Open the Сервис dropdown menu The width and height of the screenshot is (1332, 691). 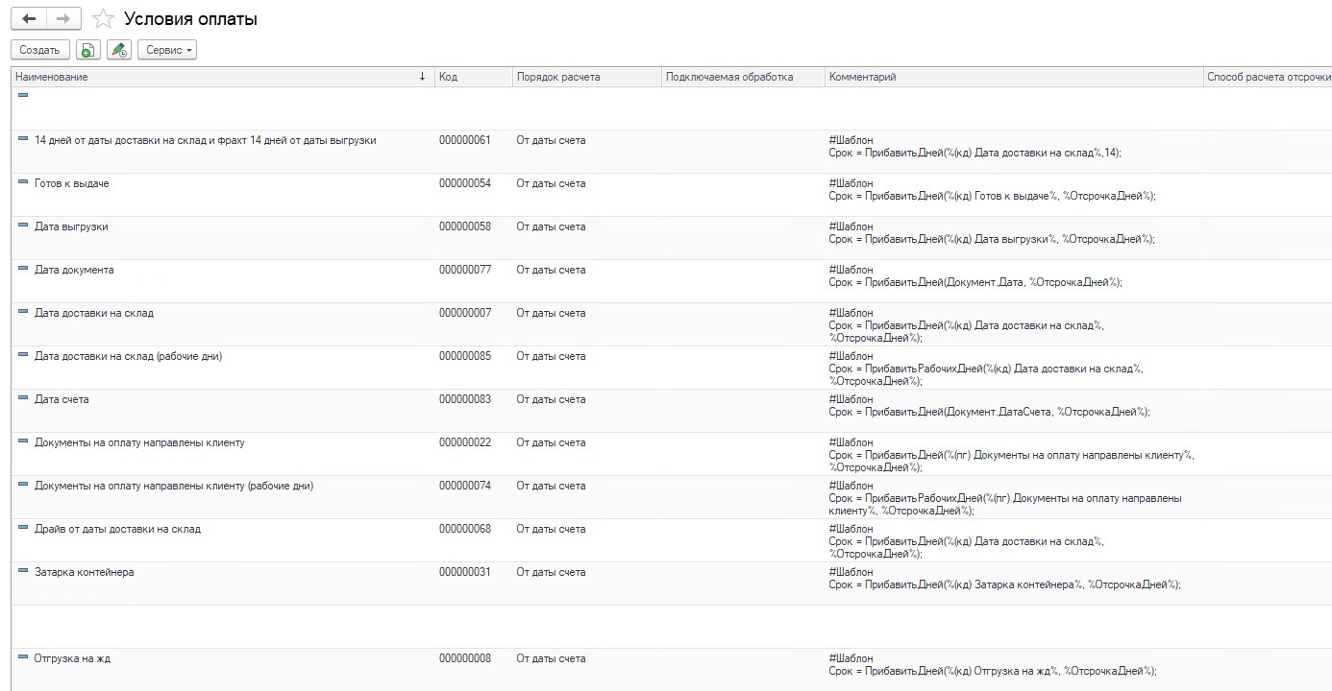tap(167, 50)
